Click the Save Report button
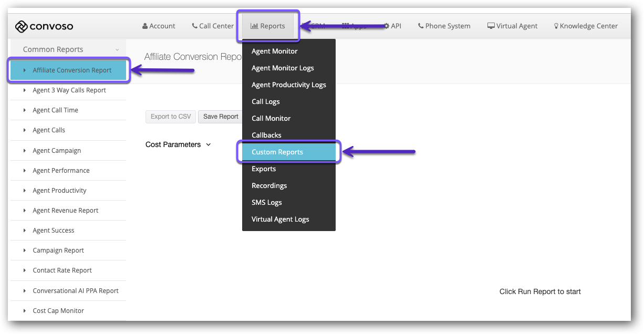 (x=221, y=117)
